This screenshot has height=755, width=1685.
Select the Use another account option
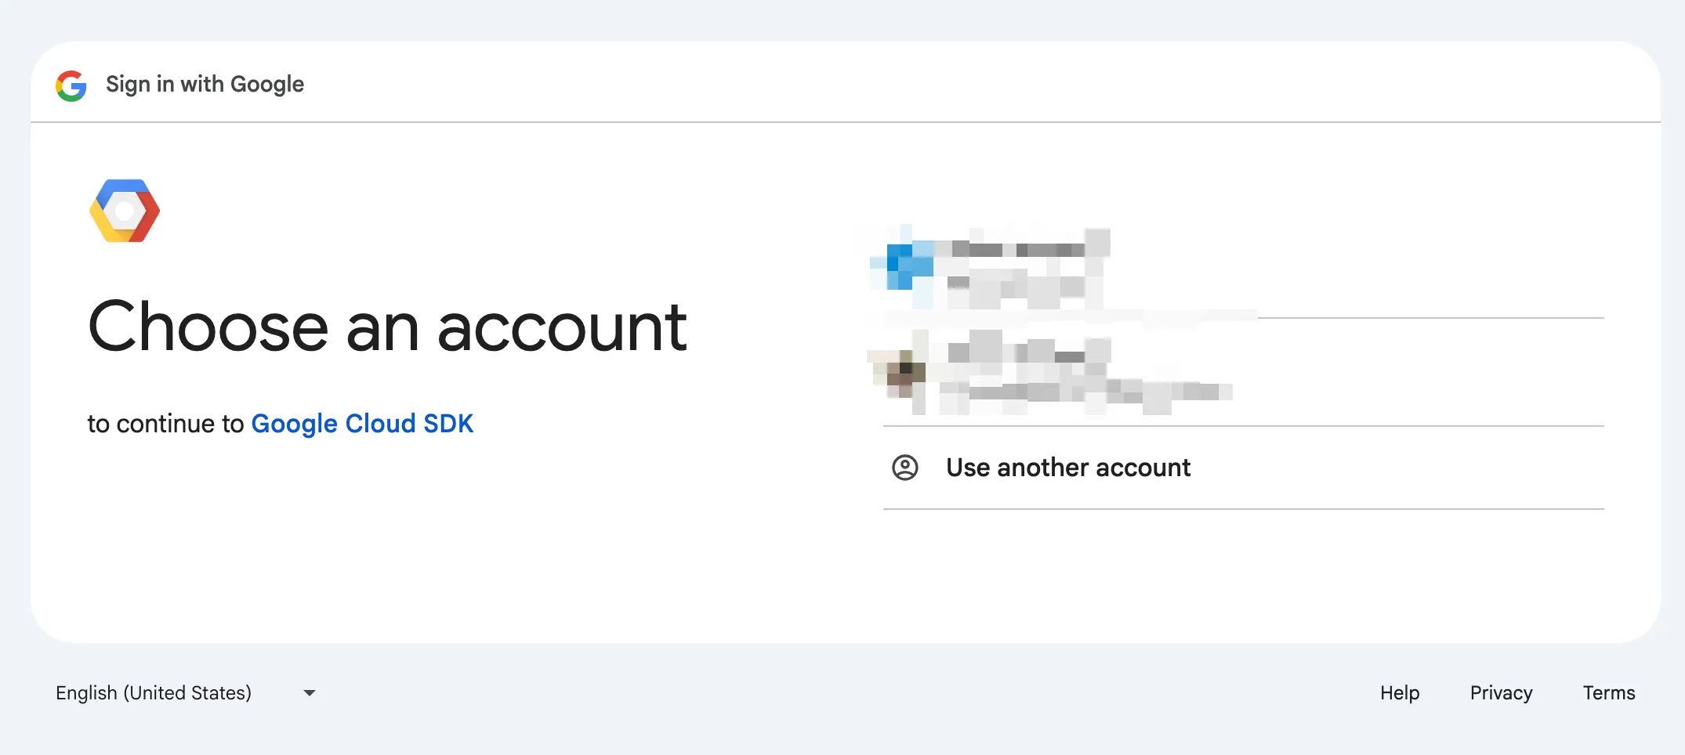[x=1067, y=468]
